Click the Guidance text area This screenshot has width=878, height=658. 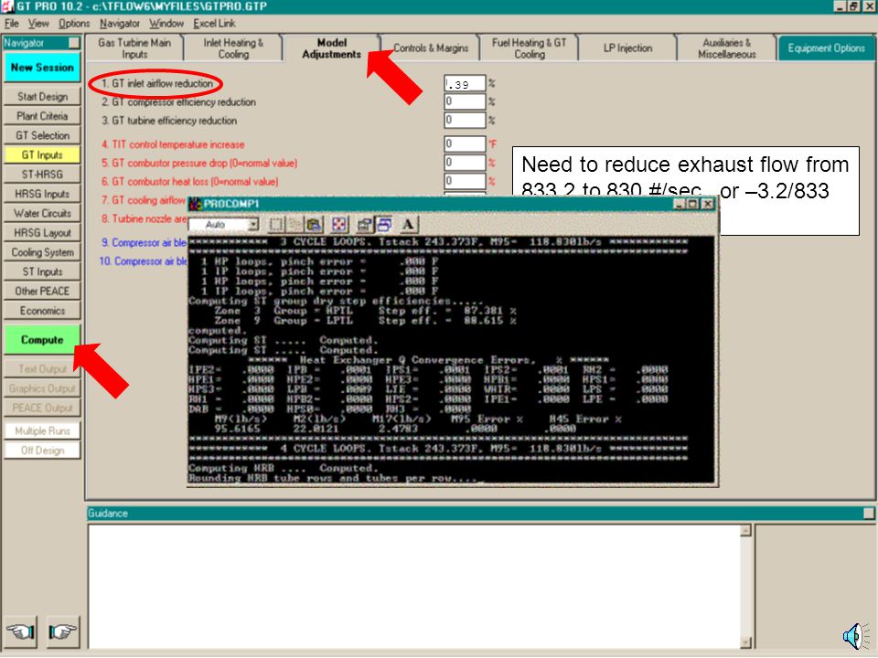click(414, 587)
